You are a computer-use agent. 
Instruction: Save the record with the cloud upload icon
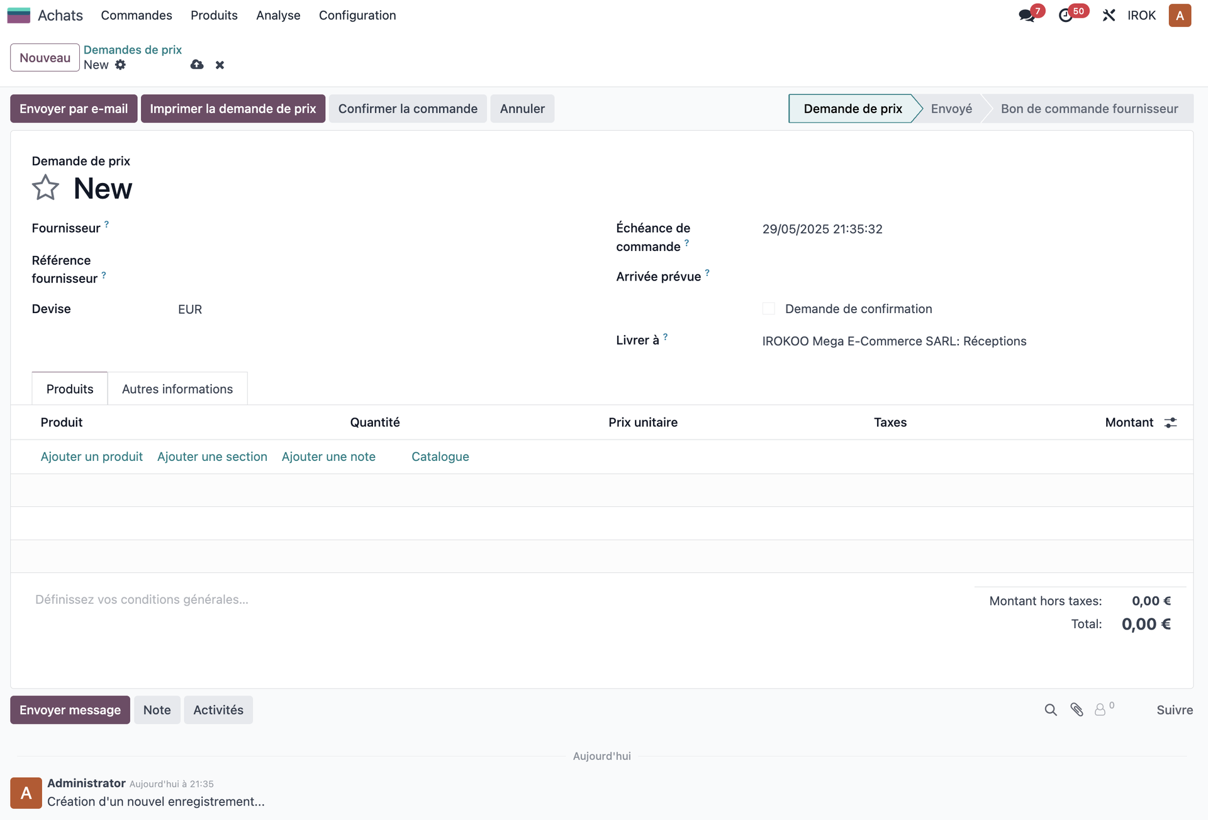click(197, 65)
